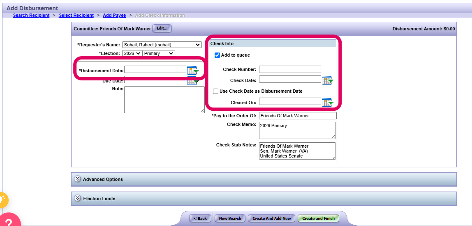Image resolution: width=472 pixels, height=226 pixels.
Task: Click the Advanced Options chevron icon
Action: point(77,179)
